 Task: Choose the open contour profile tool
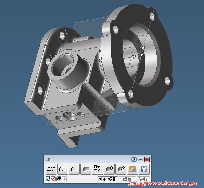click(x=74, y=169)
